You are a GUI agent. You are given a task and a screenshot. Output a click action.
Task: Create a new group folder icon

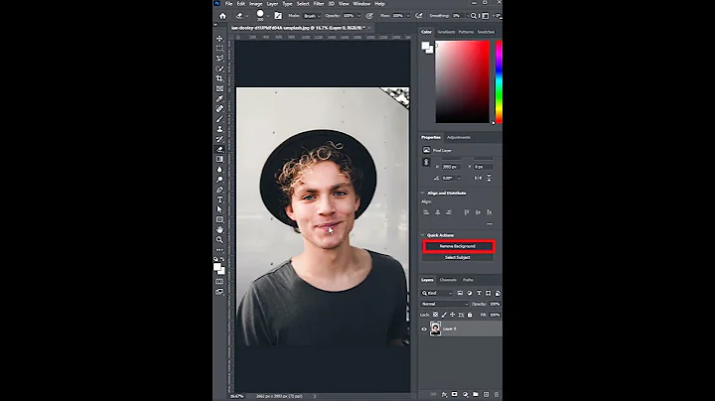pos(476,395)
